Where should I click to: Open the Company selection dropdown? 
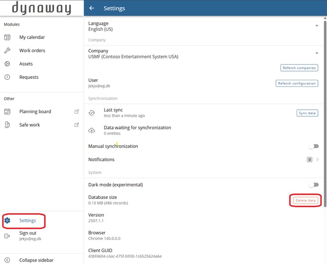click(317, 54)
